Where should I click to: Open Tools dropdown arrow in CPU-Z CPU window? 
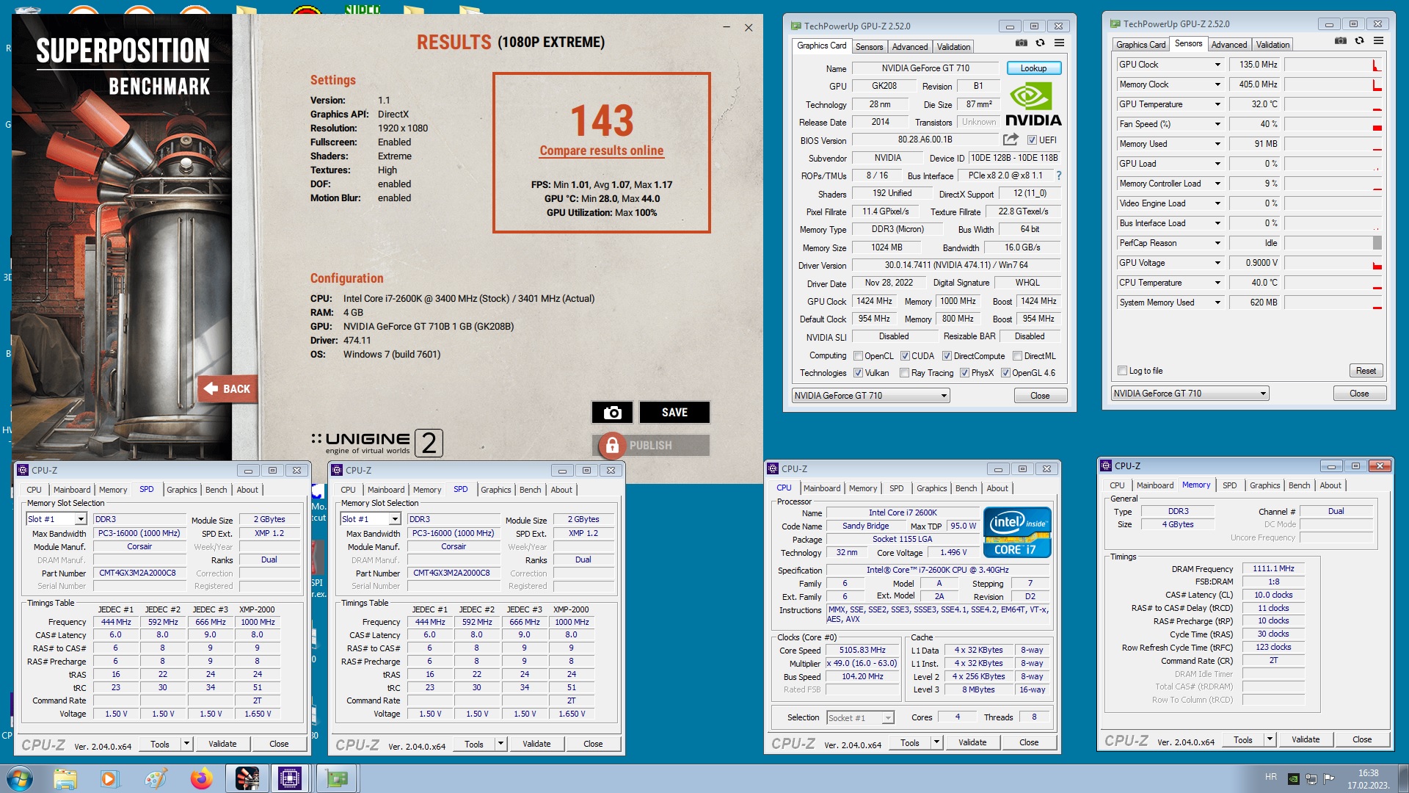tap(936, 743)
